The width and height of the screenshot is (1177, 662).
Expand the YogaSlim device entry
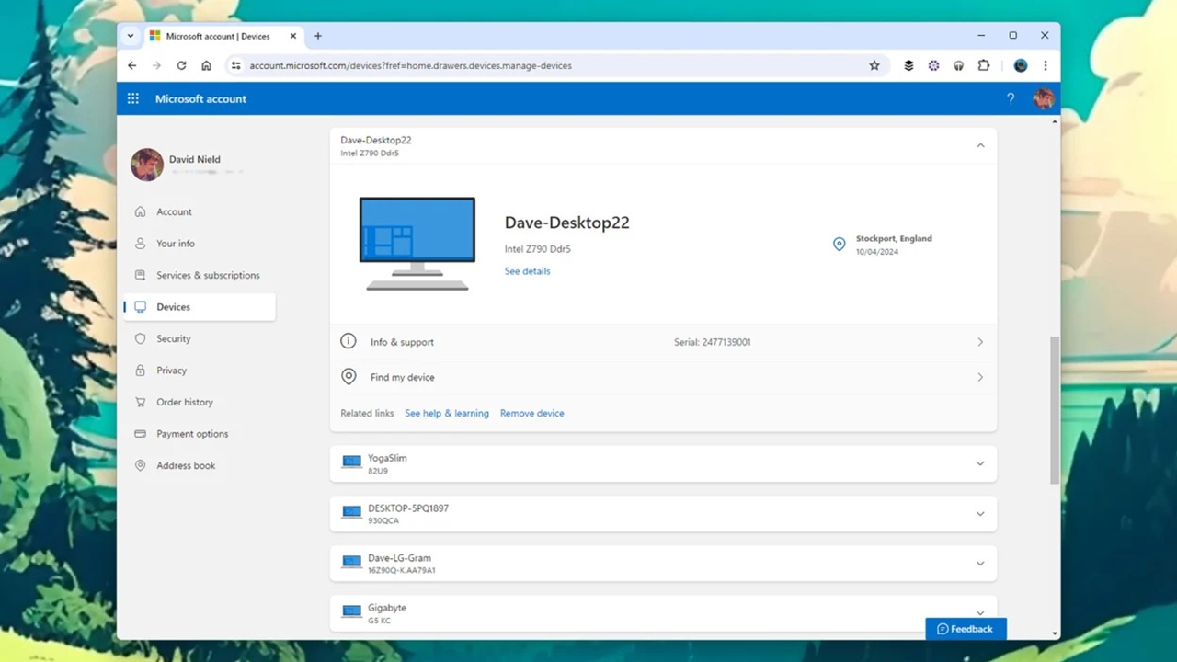tap(980, 463)
